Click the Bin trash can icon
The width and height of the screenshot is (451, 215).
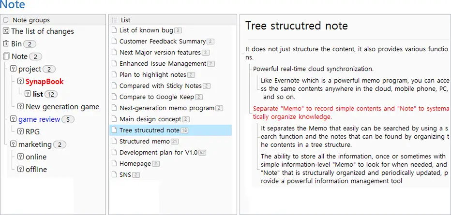tap(6, 43)
